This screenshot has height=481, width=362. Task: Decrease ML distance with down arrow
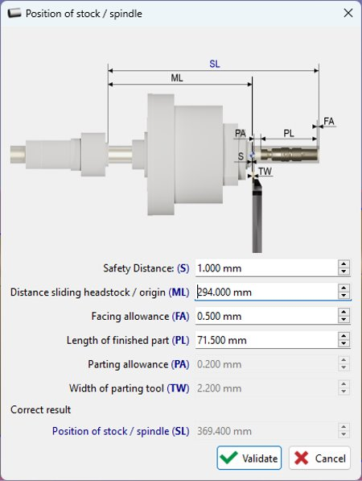(344, 296)
